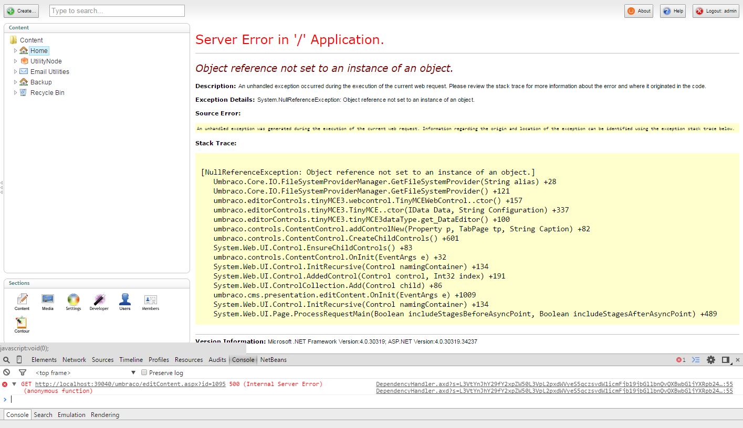
Task: Click the Email Utilities envelope icon
Action: tap(24, 71)
